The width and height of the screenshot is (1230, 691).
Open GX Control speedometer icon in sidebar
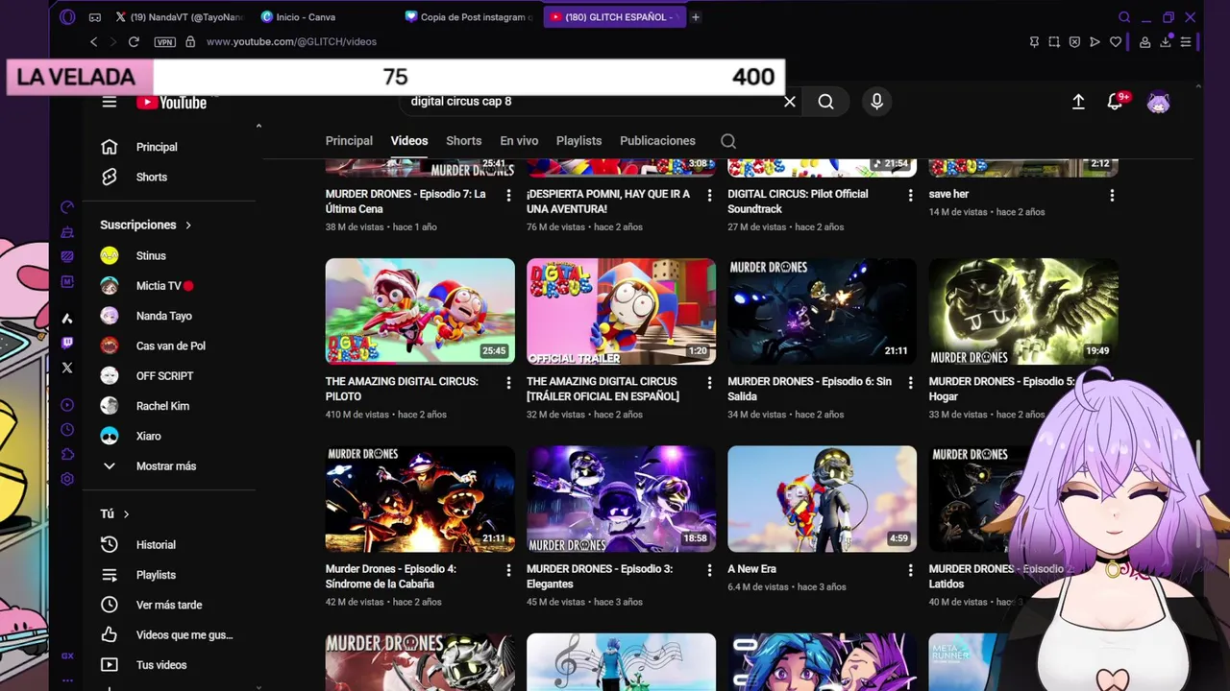[x=67, y=207]
